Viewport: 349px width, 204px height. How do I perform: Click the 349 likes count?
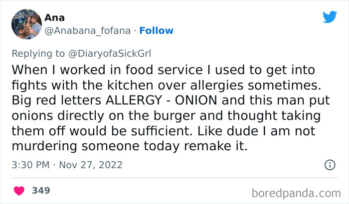click(x=41, y=191)
